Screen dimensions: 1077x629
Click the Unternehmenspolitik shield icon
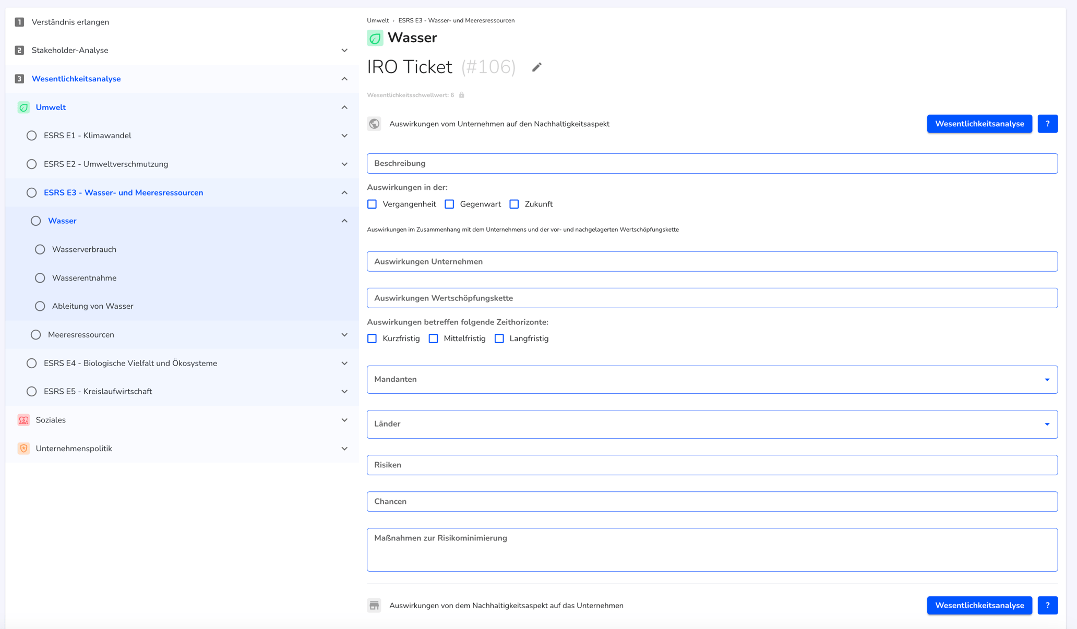click(23, 449)
